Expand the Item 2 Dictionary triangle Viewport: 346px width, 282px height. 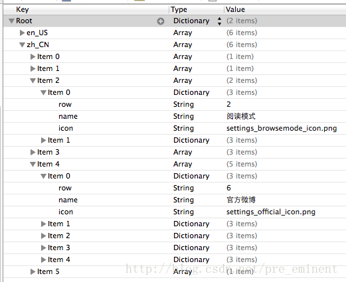click(x=43, y=236)
